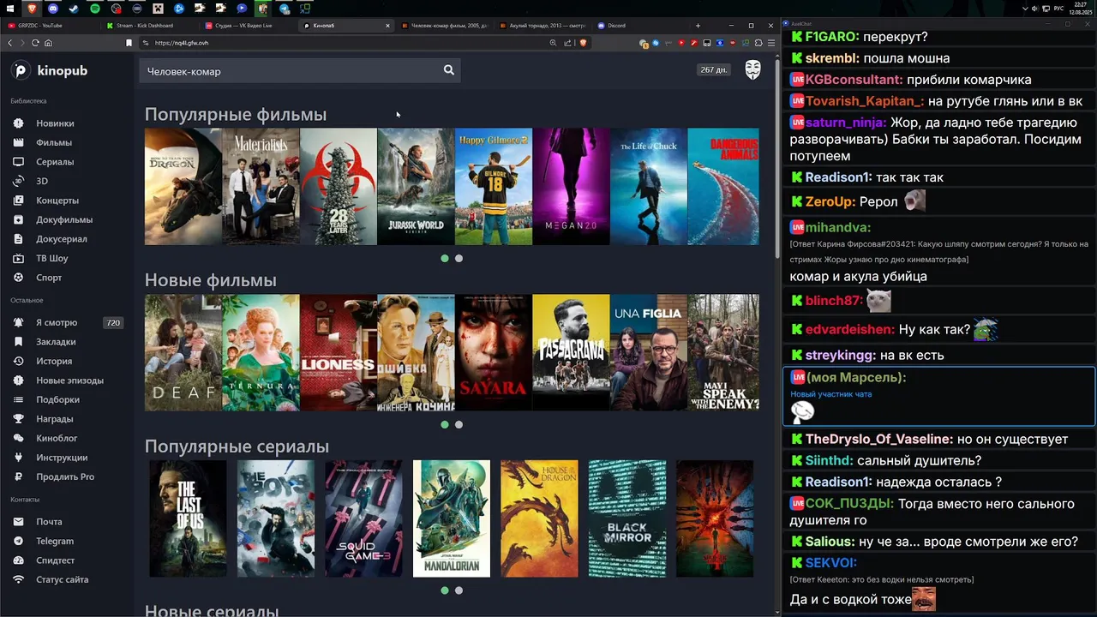
Task: Open Закладки bookmarks in sidebar
Action: [x=56, y=342]
